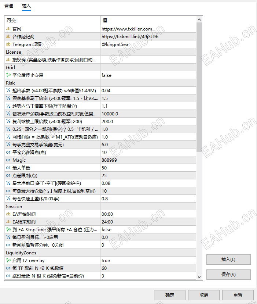Click the scroll up arrow of the parameter list
Image resolution: width=257 pixels, height=304 pixels.
[x=199, y=19]
